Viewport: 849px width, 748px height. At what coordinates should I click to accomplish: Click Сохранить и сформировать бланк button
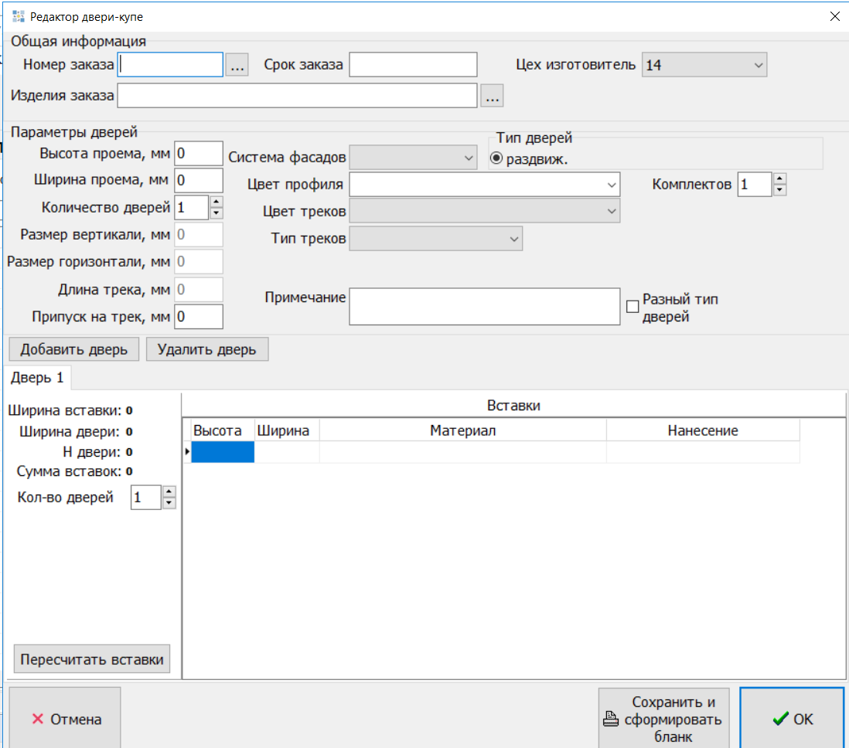click(x=663, y=719)
